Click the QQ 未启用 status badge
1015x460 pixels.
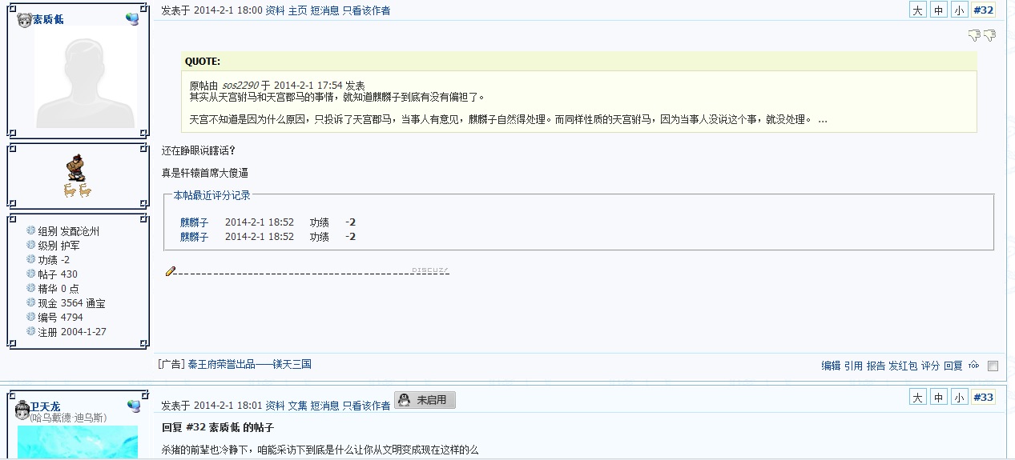tap(425, 400)
